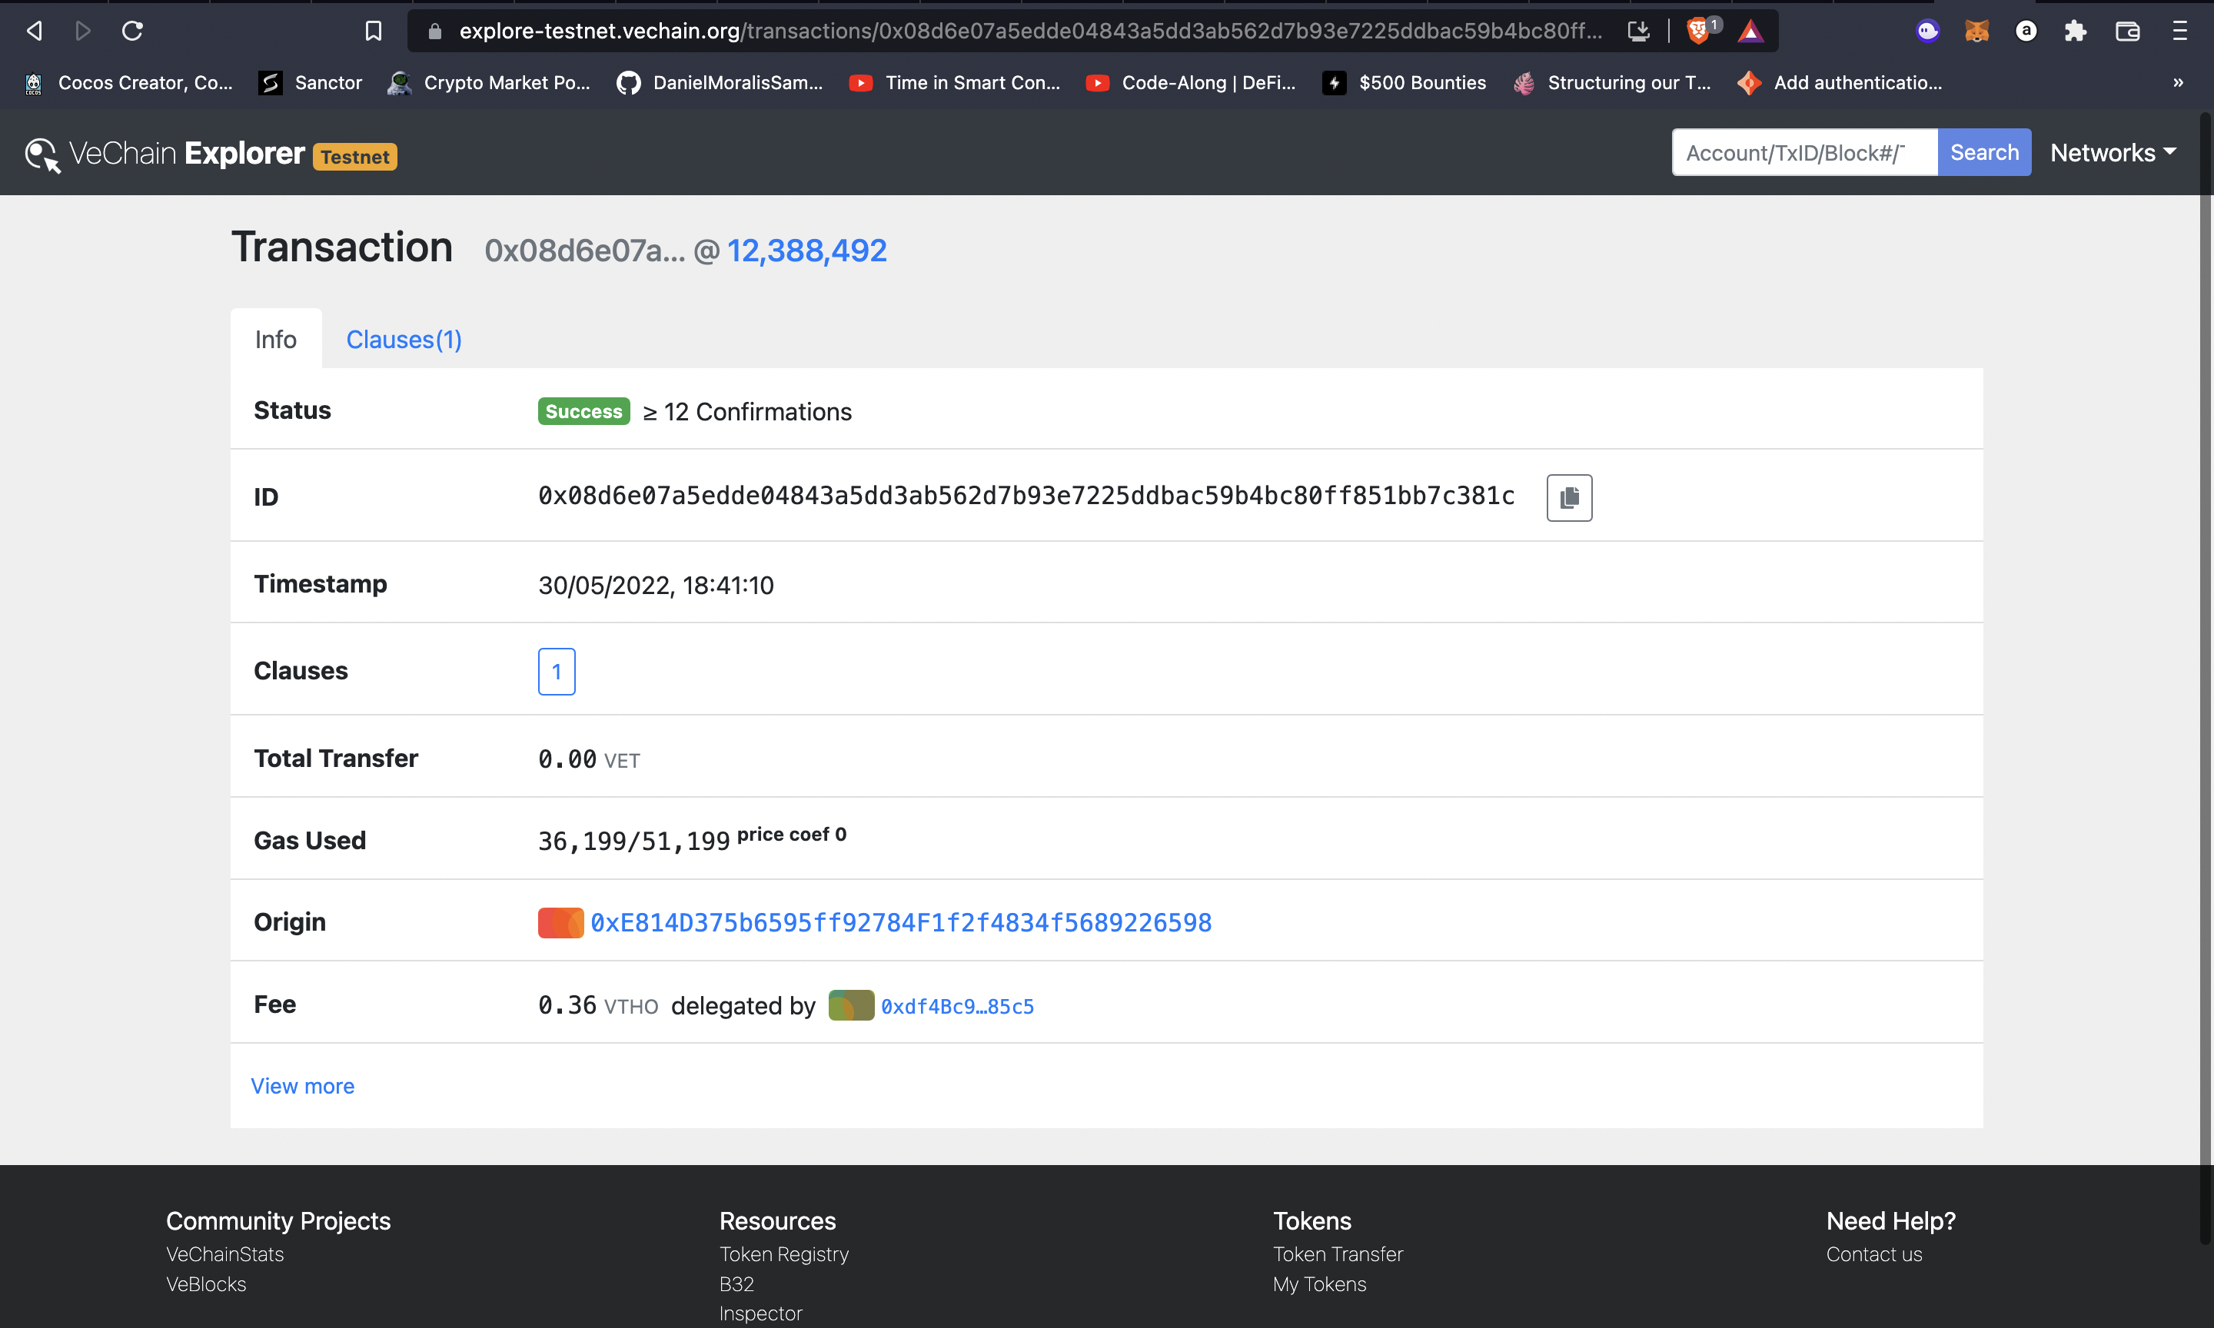Click the Brave Rewards triangle icon
2214x1328 pixels.
(1750, 32)
